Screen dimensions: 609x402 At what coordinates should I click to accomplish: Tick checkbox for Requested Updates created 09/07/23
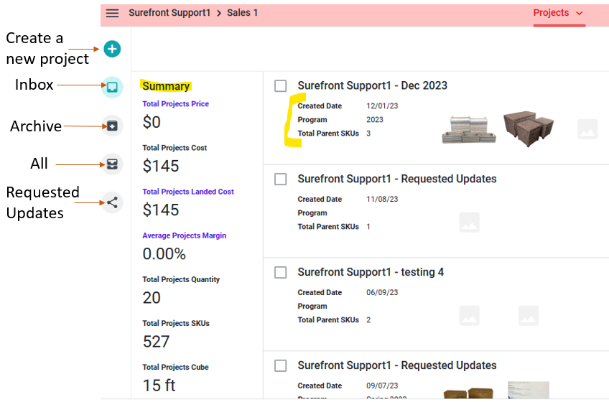click(281, 366)
